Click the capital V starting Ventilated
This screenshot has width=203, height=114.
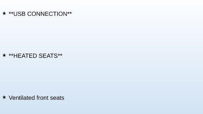coord(10,98)
